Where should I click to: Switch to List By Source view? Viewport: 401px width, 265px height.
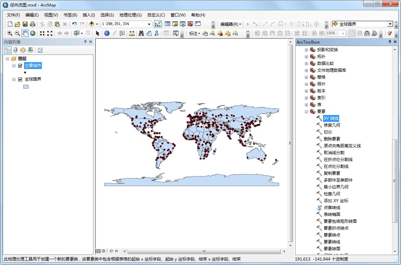(15, 50)
